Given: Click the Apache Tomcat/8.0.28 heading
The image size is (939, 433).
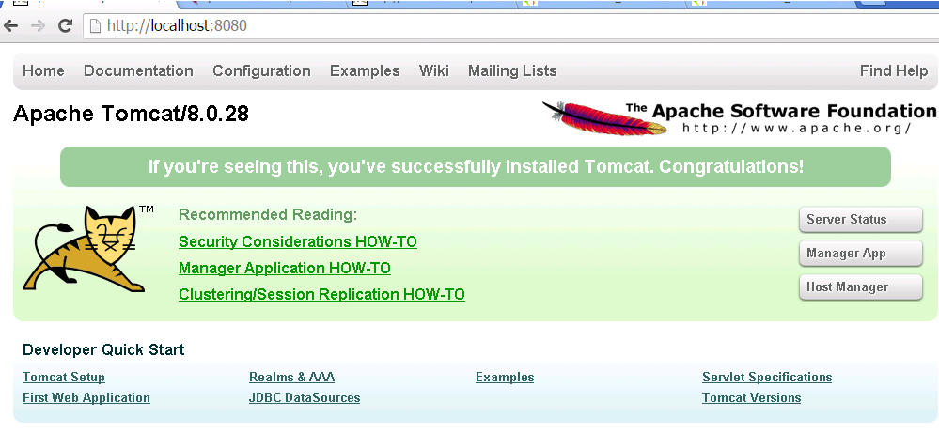Looking at the screenshot, I should tap(131, 114).
